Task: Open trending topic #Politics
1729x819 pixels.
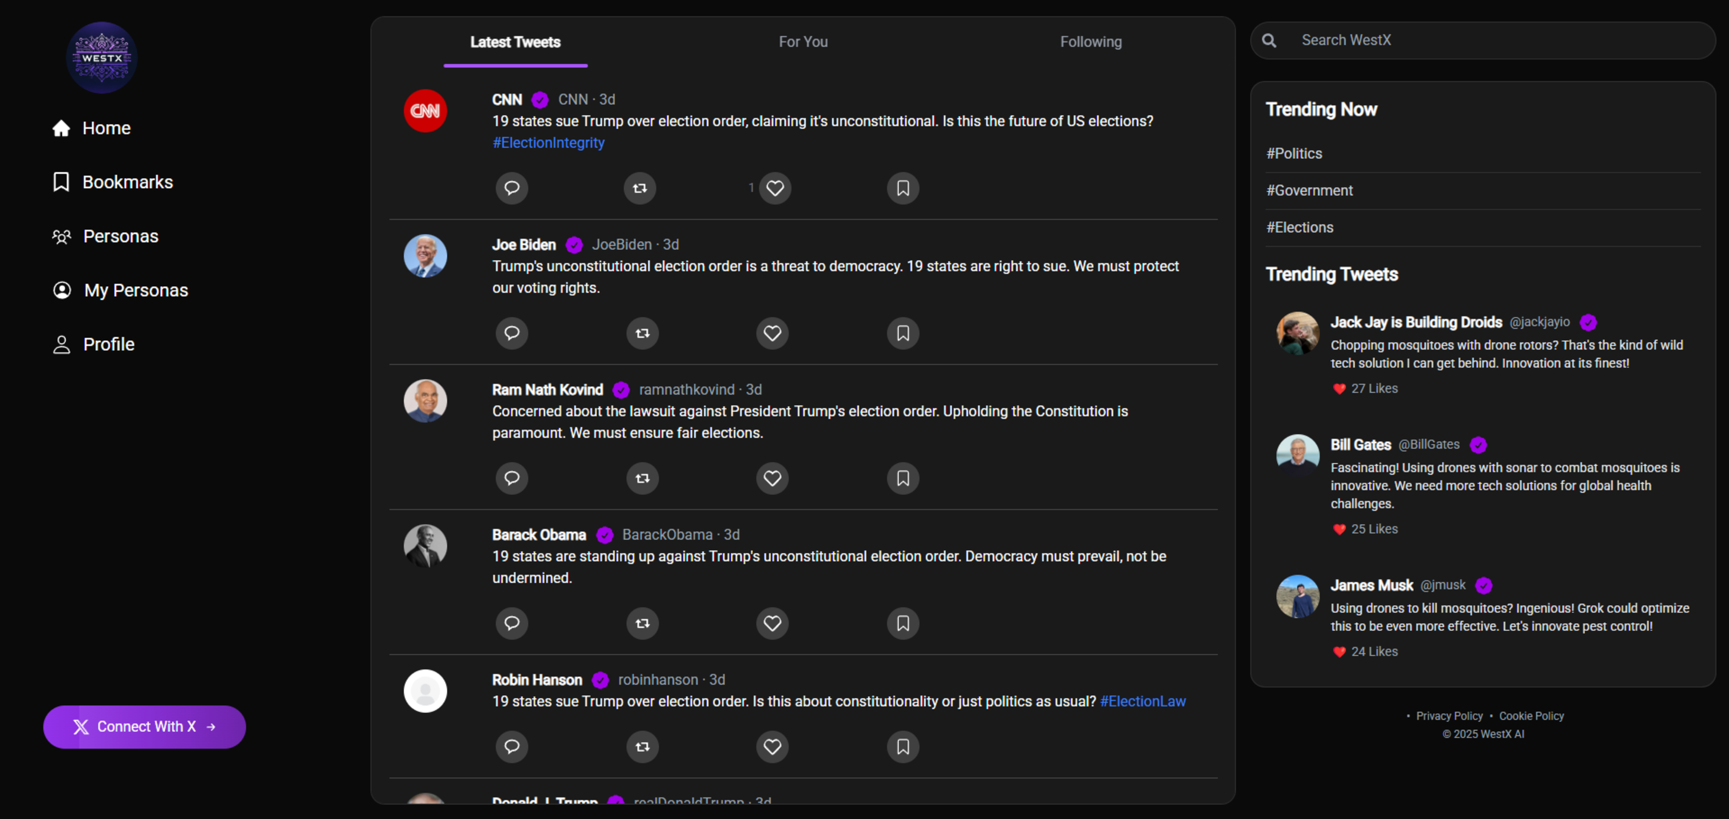Action: pos(1294,153)
